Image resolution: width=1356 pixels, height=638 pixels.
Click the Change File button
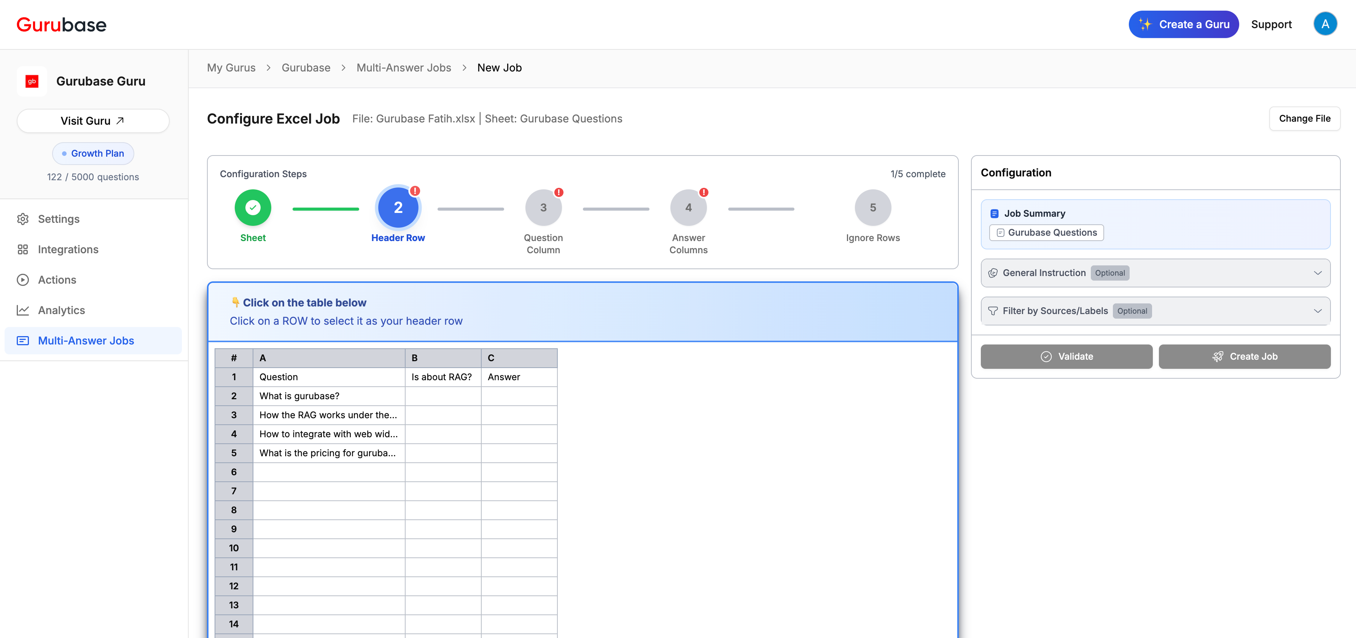coord(1305,118)
